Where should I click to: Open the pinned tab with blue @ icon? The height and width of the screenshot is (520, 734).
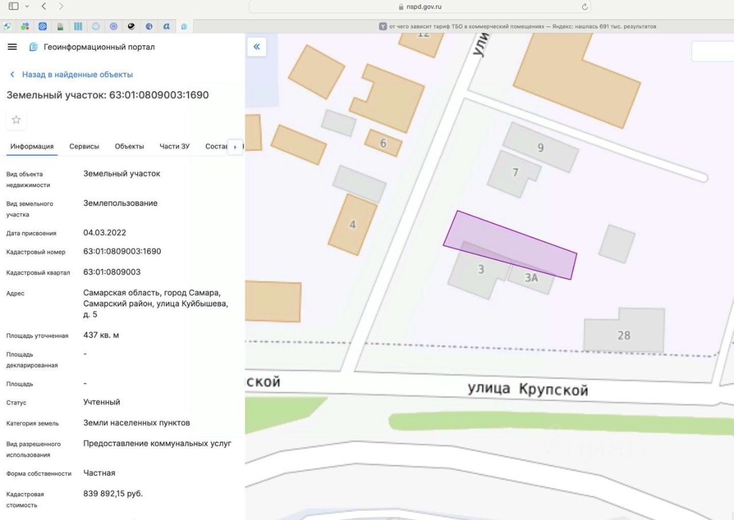pos(42,26)
